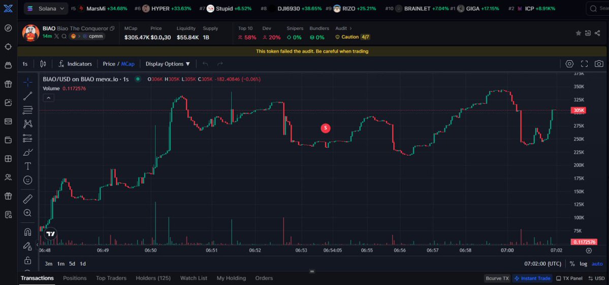This screenshot has width=609, height=285.
Task: Open the My Holding tab
Action: 231,278
